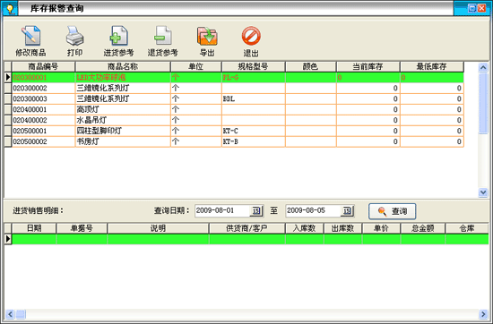Click the 总金额 column header
Image resolution: width=493 pixels, height=324 pixels.
pyautogui.click(x=422, y=228)
